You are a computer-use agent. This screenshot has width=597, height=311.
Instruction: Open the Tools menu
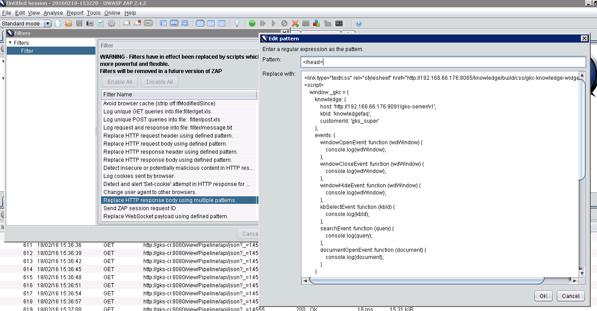(x=94, y=13)
